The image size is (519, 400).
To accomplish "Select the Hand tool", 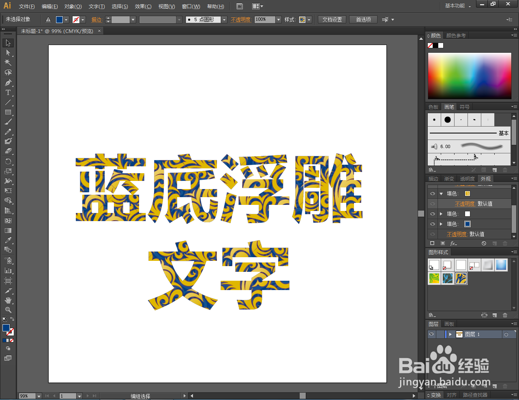I will (x=8, y=300).
